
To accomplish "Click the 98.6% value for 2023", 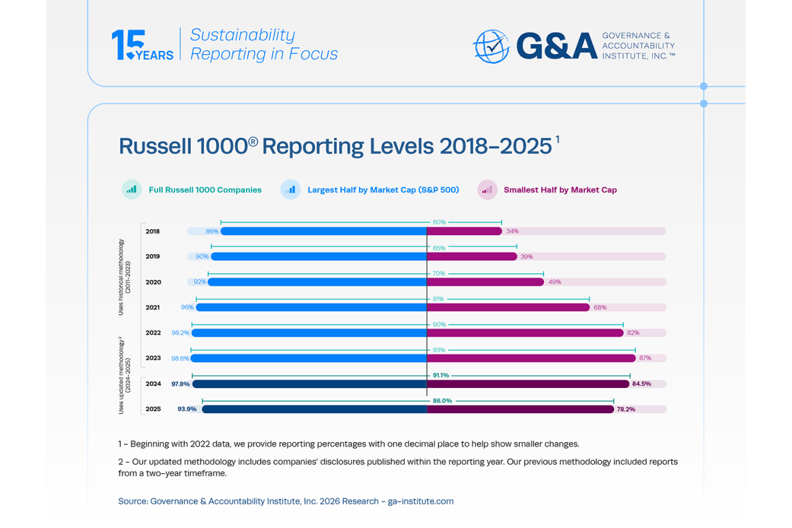I will point(180,358).
